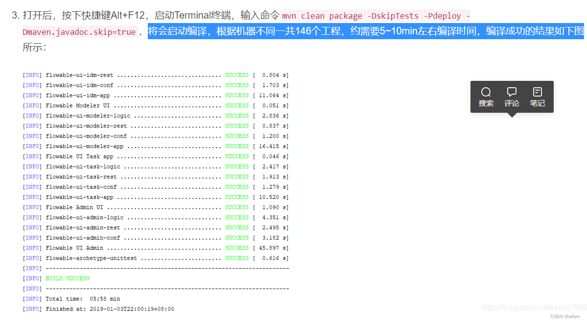
Task: Click the log line flowable-ui-modeler-rest
Action: [x=155, y=126]
